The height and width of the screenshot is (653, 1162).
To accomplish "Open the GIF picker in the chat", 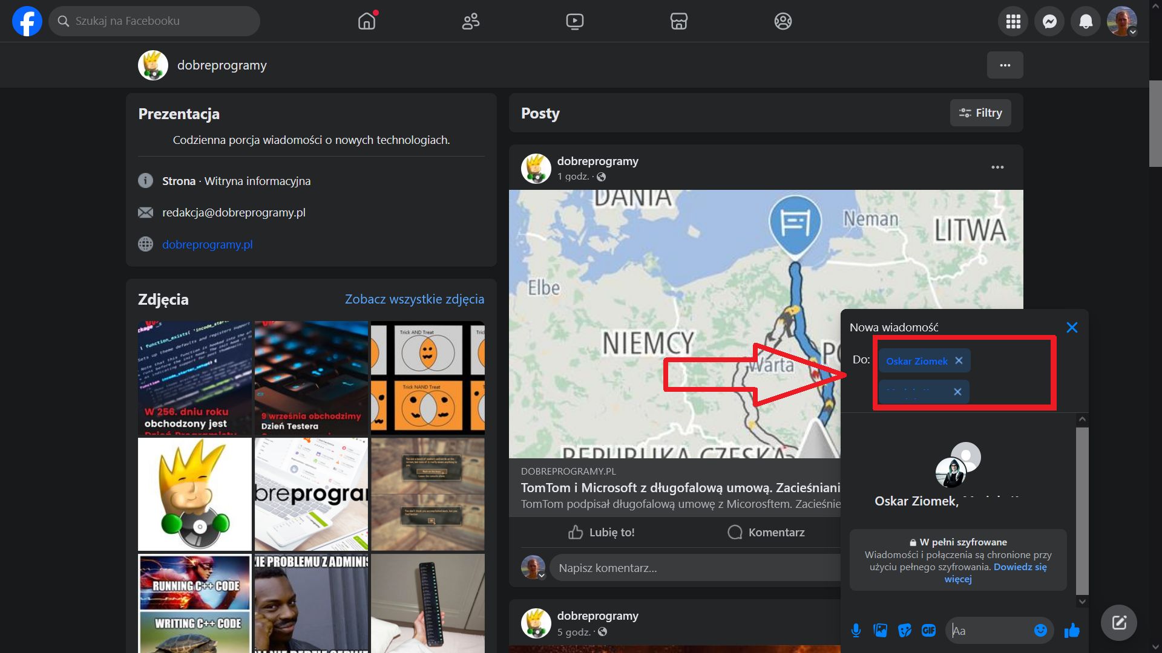I will [x=929, y=630].
